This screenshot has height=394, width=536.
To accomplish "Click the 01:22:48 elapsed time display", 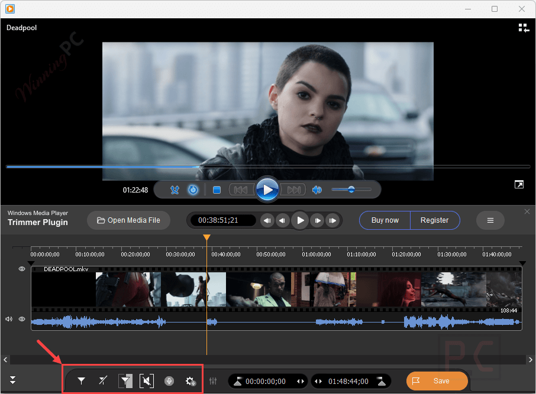I will coord(135,190).
